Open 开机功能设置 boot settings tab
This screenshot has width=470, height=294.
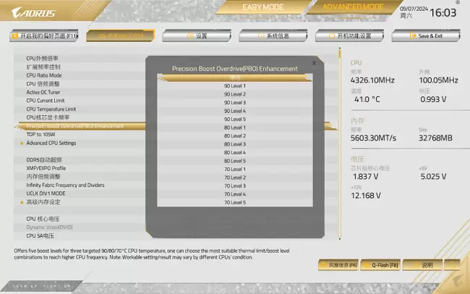(x=350, y=35)
